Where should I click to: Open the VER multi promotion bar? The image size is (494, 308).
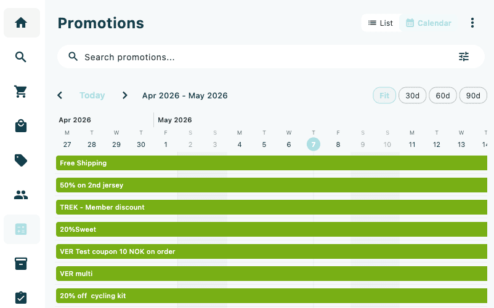tap(272, 274)
